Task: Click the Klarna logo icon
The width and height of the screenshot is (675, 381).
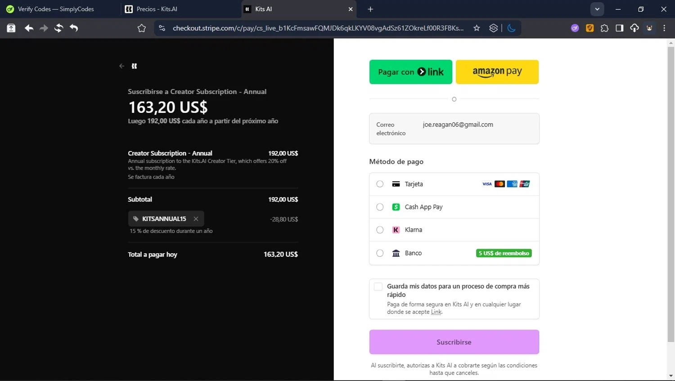Action: 396,230
